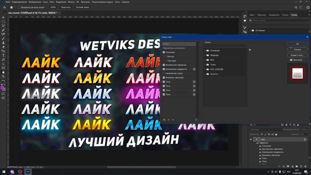The height and width of the screenshot is (175, 311).
Task: Select the Move tool
Action: point(3,17)
